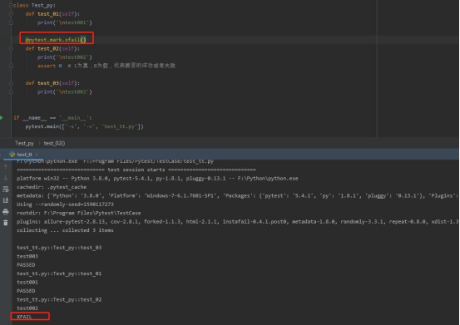Viewport: 460px width, 325px height.
Task: Click the test session starts console line
Action: pyautogui.click(x=136, y=170)
